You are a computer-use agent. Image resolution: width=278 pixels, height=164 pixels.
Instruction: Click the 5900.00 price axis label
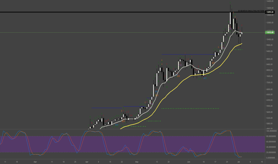[x=270, y=106]
